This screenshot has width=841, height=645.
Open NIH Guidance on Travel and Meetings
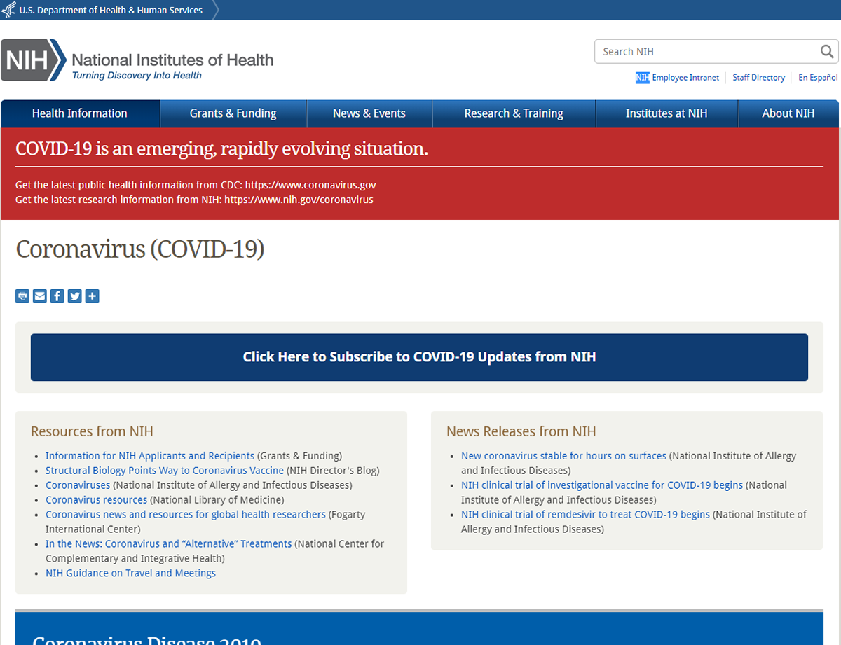tap(130, 573)
